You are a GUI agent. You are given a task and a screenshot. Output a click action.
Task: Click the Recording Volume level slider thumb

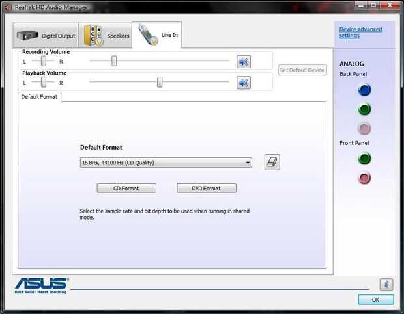click(x=114, y=61)
